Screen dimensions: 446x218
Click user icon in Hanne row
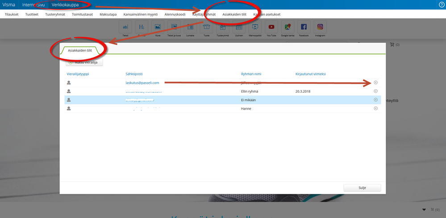pos(69,108)
